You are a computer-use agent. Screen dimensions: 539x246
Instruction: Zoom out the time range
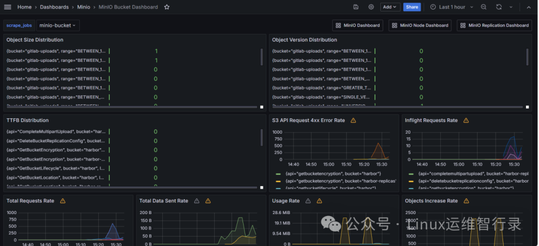point(484,7)
